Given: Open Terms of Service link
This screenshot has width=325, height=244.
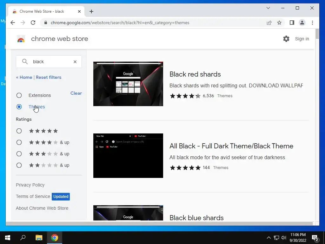Looking at the screenshot, I should (33, 196).
